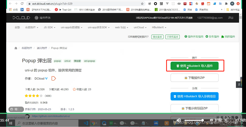Image resolution: width=246 pixels, height=127 pixels.
Task: Expand the 前端组件 dropdown menu
Action: [x=32, y=27]
